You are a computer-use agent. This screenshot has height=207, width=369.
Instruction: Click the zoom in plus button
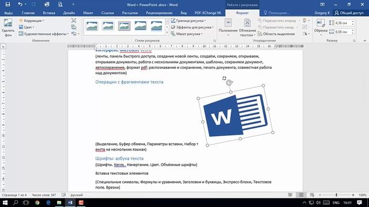click(353, 195)
